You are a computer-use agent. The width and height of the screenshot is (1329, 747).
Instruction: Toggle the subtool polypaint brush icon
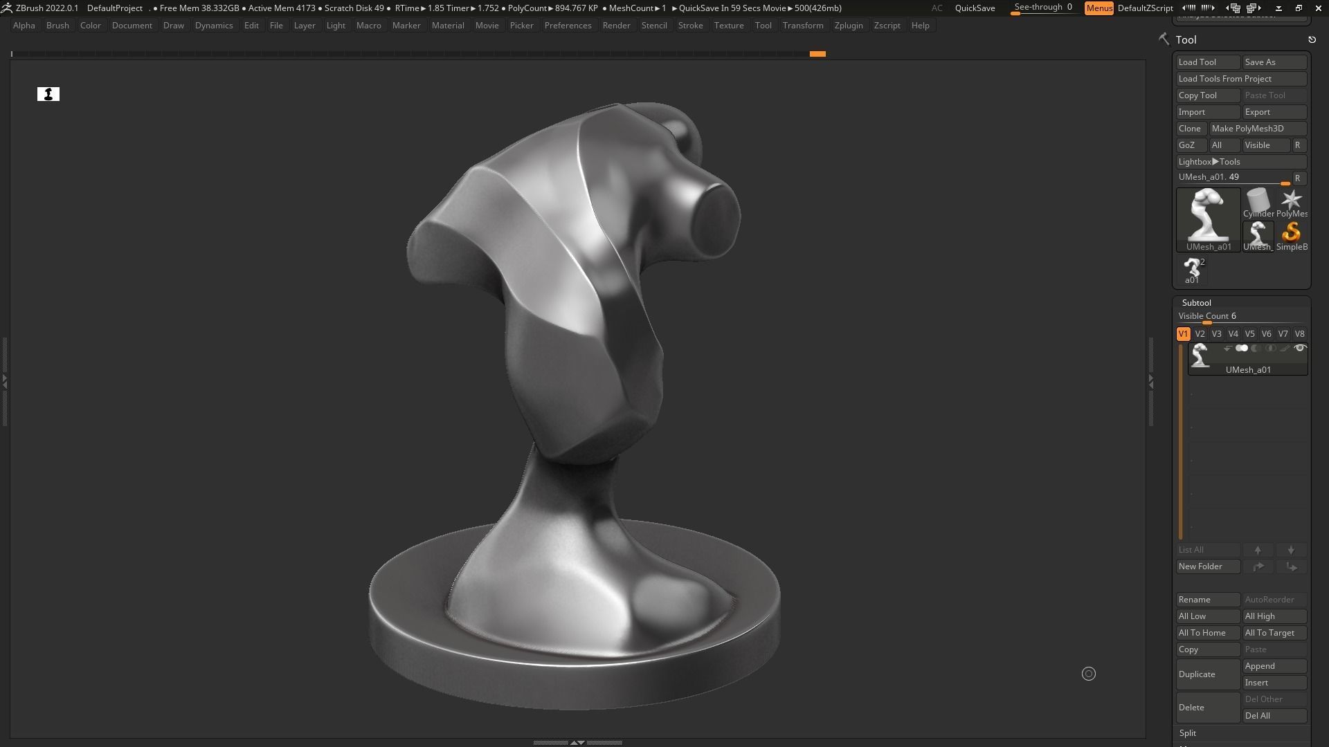(1285, 349)
